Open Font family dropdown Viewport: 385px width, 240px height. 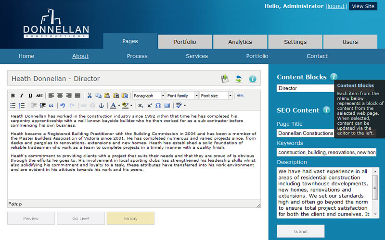(182, 96)
